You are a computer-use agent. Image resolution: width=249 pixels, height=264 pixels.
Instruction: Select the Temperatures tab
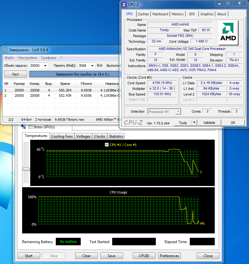[36, 136]
